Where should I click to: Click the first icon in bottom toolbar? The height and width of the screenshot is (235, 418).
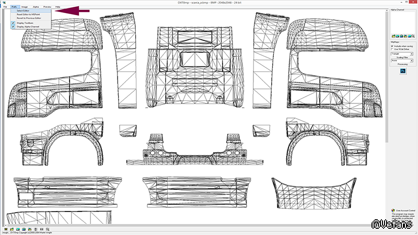click(x=5, y=229)
